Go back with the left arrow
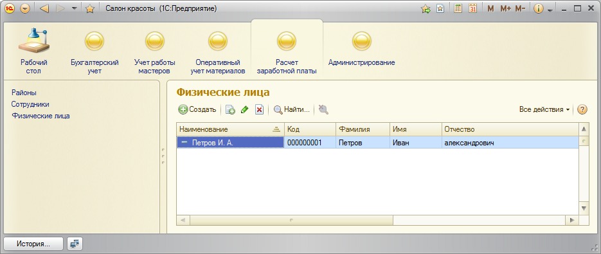601x254 pixels. coord(44,8)
